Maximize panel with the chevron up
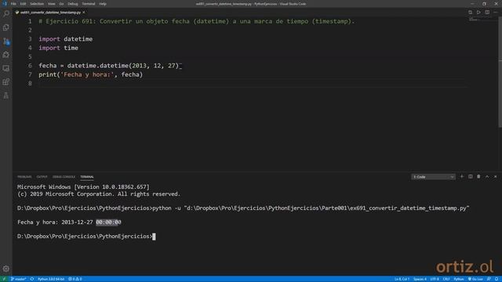Screen dimensions: 502x282 [x=487, y=177]
